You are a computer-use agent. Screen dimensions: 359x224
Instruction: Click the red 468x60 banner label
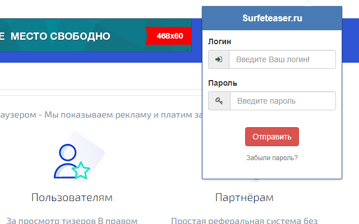pos(169,36)
